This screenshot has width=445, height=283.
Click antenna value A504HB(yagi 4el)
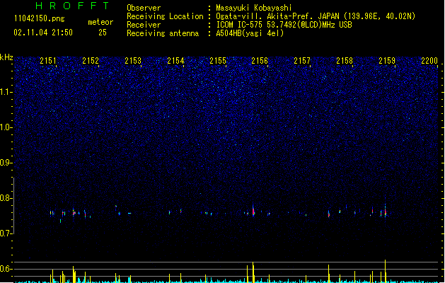[x=250, y=33]
